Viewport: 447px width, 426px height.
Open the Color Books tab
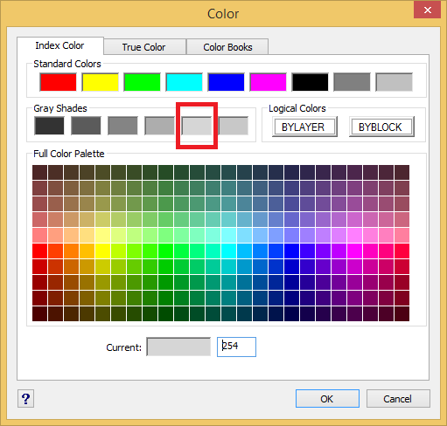click(227, 47)
